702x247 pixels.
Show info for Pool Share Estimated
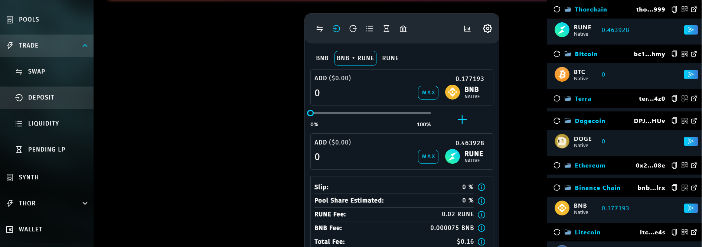(481, 201)
